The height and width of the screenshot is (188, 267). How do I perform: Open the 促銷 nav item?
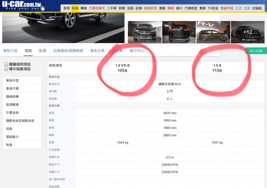point(130,8)
